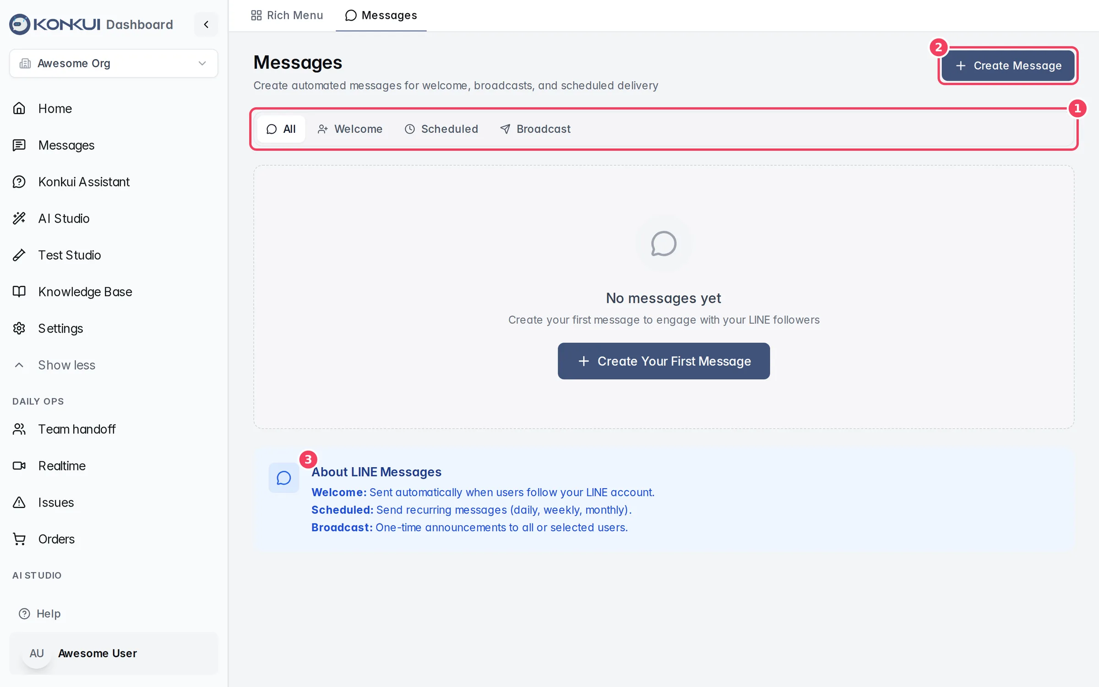
Task: Click the Dashboard title text
Action: [140, 24]
